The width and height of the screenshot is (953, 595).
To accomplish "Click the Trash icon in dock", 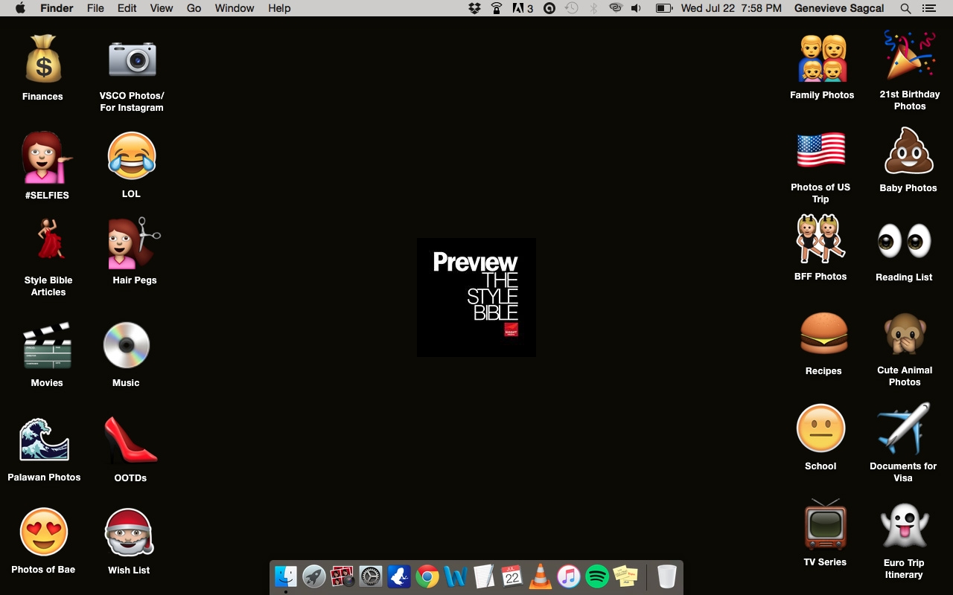I will click(x=666, y=576).
